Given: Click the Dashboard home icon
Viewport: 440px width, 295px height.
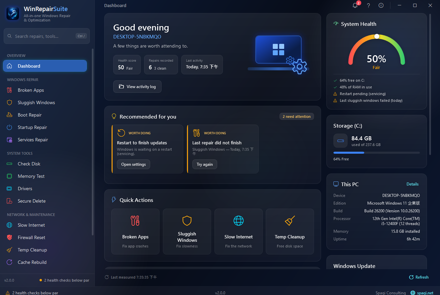Looking at the screenshot, I should coord(10,66).
